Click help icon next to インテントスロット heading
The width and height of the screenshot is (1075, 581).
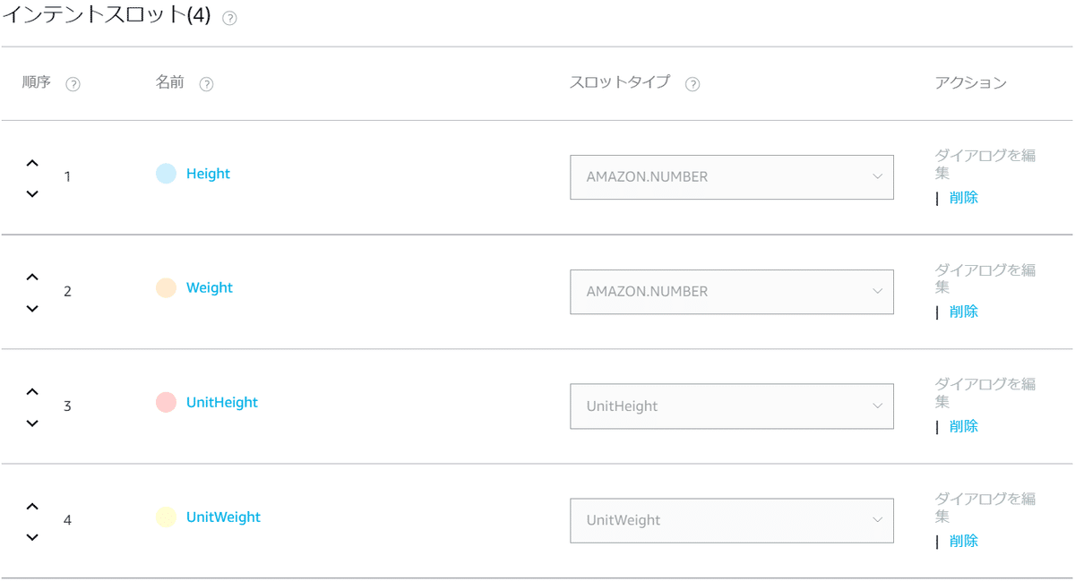229,19
